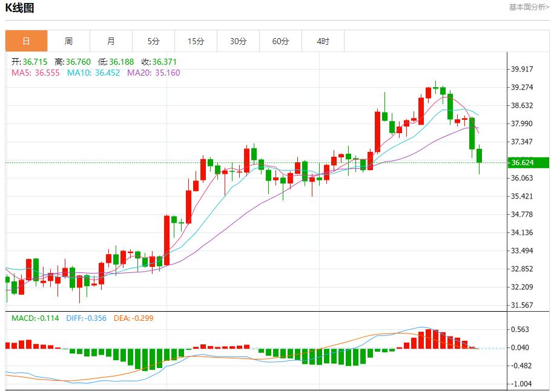
Task: Re-select the highlighted 日 daily tab
Action: coord(25,41)
